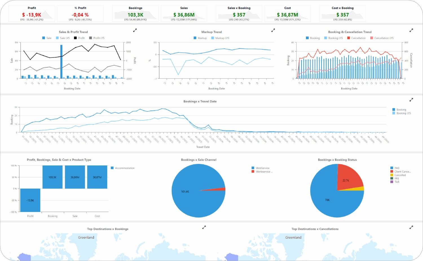
Task: Expand the Top Destinations x Cancellations map
Action: click(x=411, y=227)
